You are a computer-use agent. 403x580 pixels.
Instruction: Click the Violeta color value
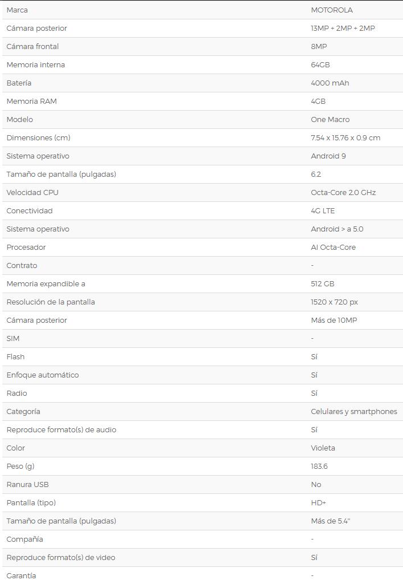pos(323,448)
